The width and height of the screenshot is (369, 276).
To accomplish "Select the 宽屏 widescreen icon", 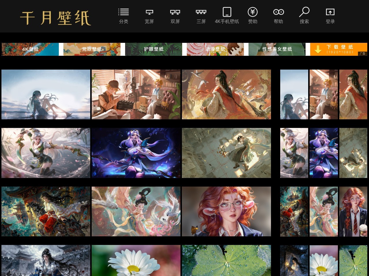I will (149, 12).
